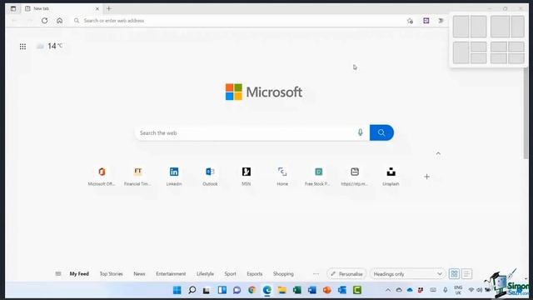Select the News feed tab
This screenshot has width=533, height=300.
point(139,274)
